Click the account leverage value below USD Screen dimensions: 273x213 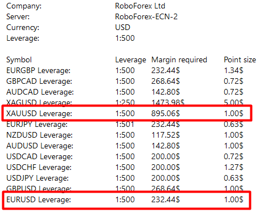click(x=125, y=38)
